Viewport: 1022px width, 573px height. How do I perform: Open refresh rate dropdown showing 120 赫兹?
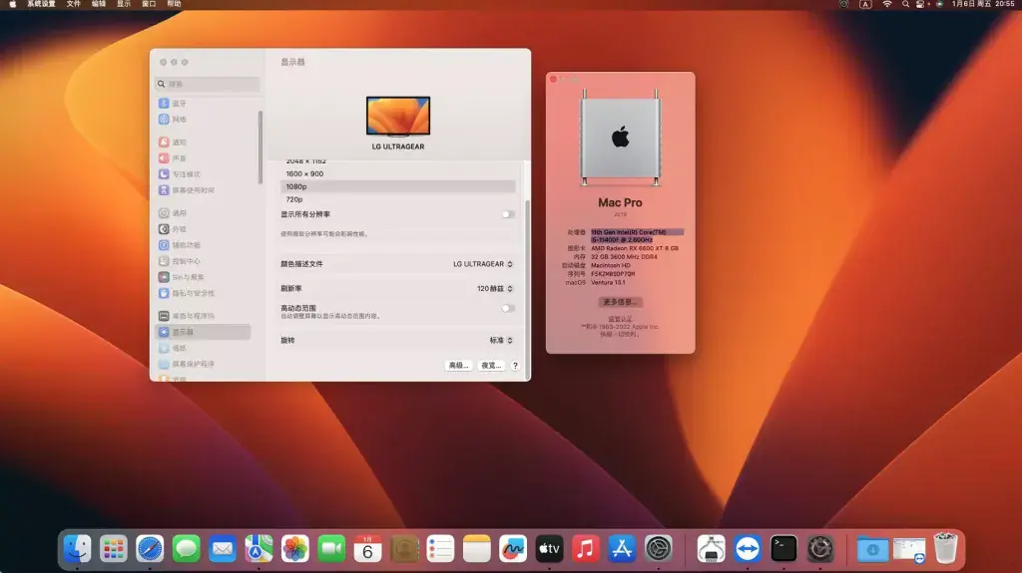495,288
